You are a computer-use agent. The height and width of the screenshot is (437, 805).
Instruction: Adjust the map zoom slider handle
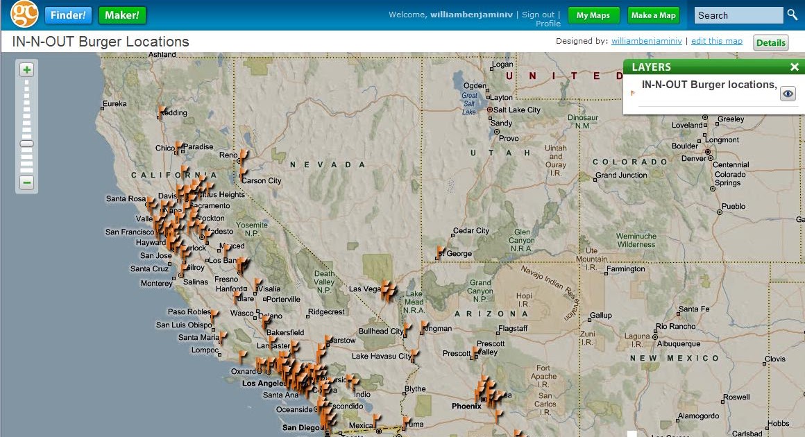(26, 144)
